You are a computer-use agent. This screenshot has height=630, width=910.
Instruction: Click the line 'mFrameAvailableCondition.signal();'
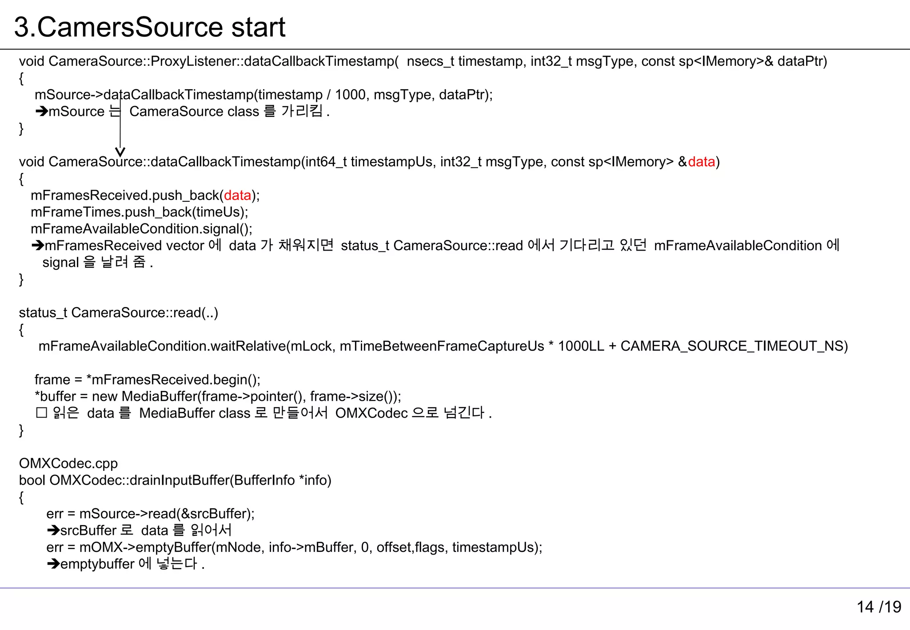click(141, 229)
